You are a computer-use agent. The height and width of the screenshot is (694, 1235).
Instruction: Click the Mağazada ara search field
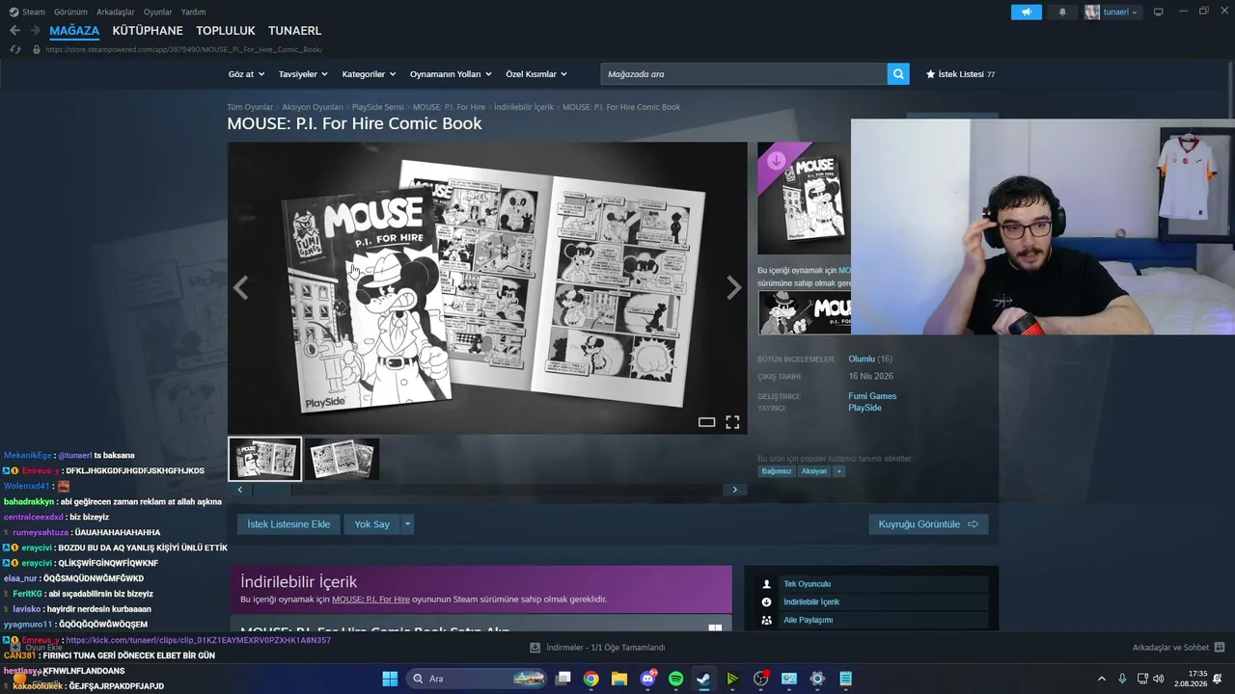pyautogui.click(x=743, y=74)
